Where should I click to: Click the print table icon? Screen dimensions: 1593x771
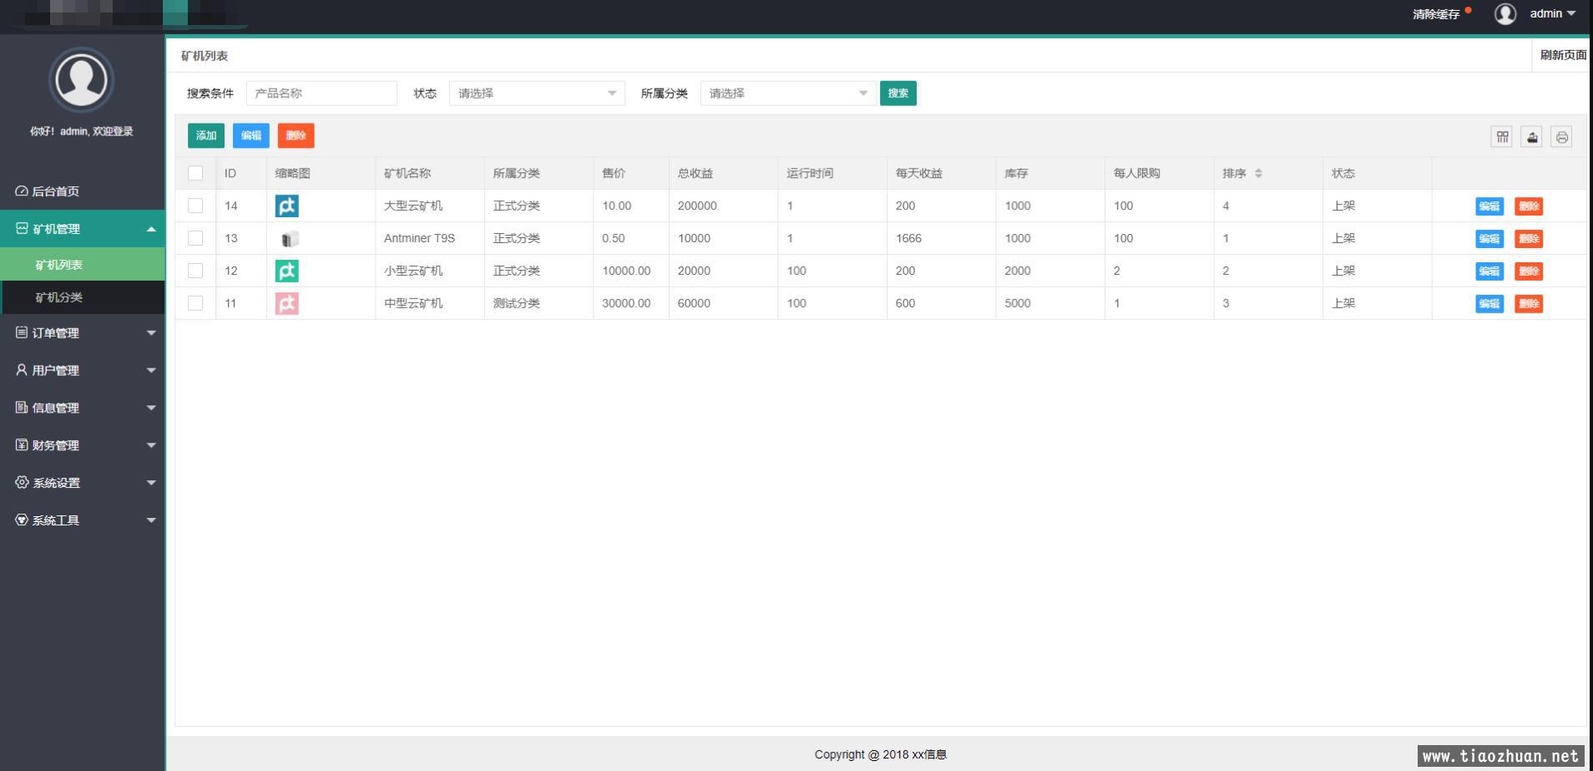(x=1561, y=137)
